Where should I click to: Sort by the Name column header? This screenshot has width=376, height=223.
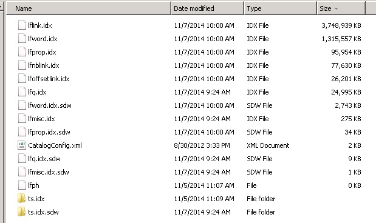point(89,8)
